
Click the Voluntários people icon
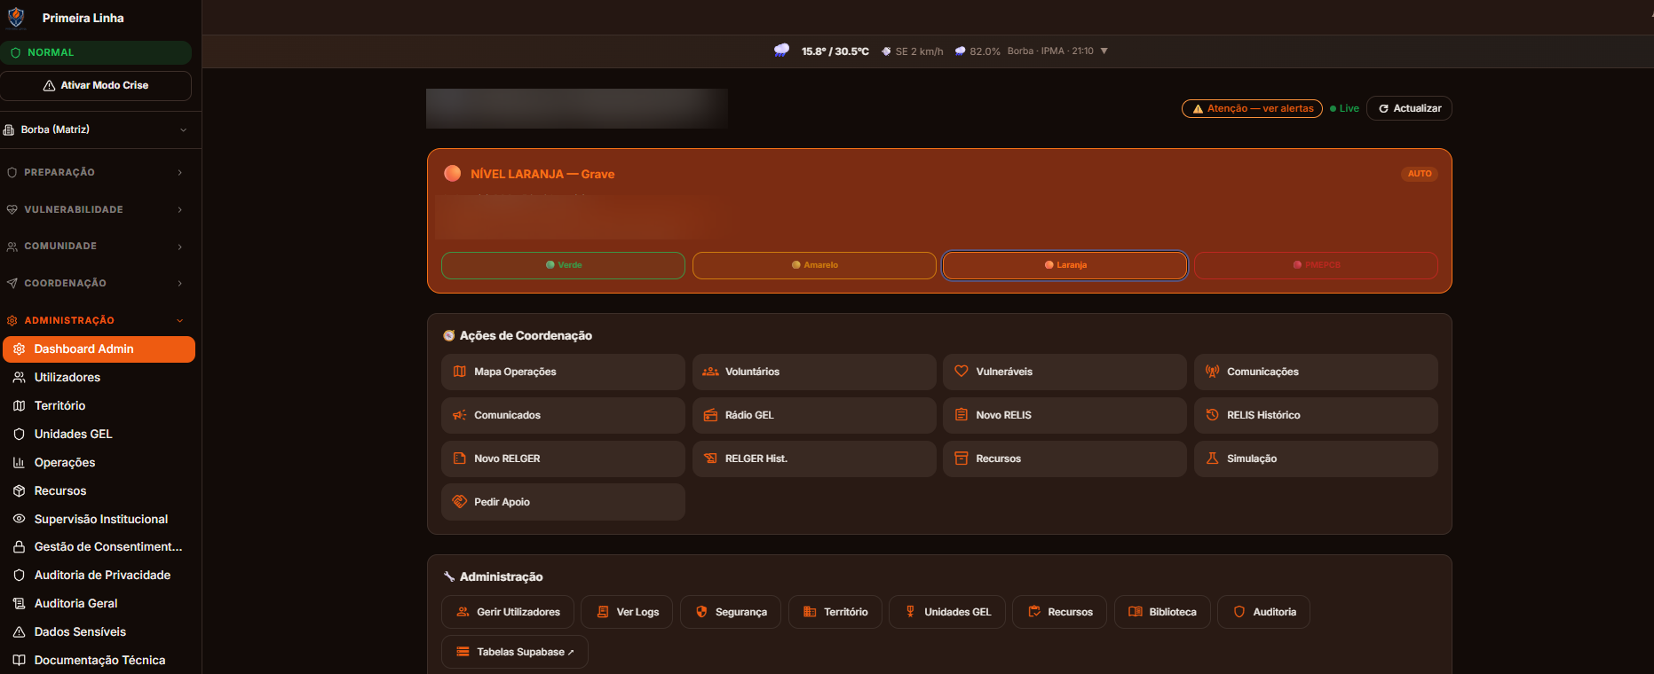[x=710, y=372]
